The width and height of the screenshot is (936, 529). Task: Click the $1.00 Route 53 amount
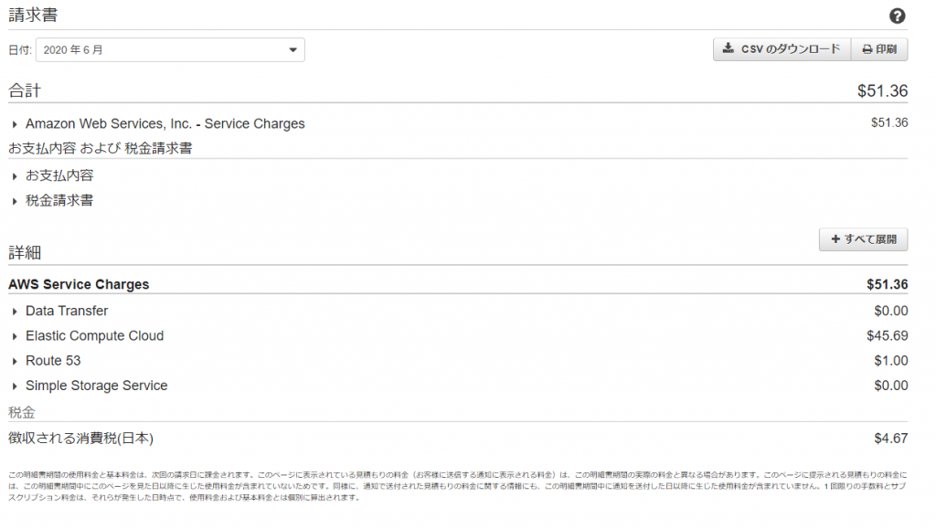tap(890, 361)
